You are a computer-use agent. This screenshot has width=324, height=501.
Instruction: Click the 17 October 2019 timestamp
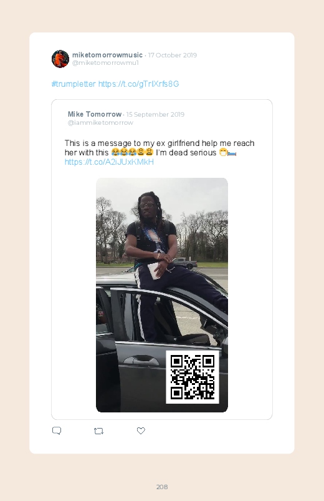[173, 56]
